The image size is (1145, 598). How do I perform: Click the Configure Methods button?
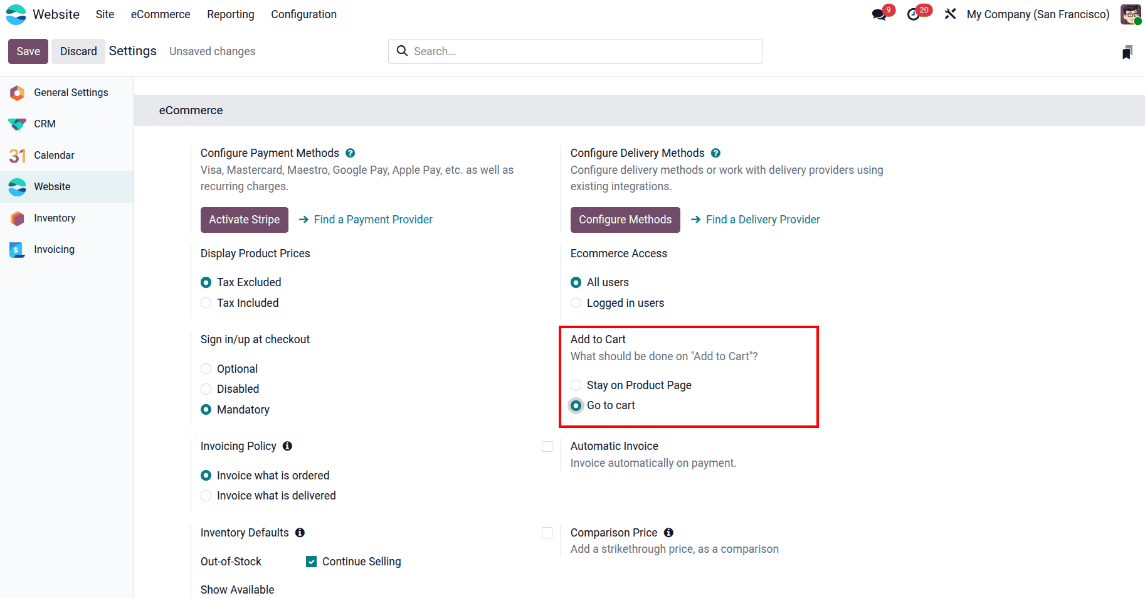pos(625,220)
